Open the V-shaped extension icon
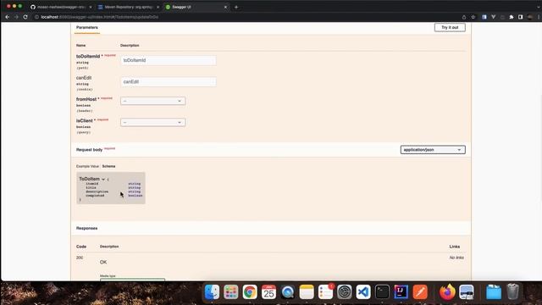This screenshot has width=542, height=305. tap(493, 17)
